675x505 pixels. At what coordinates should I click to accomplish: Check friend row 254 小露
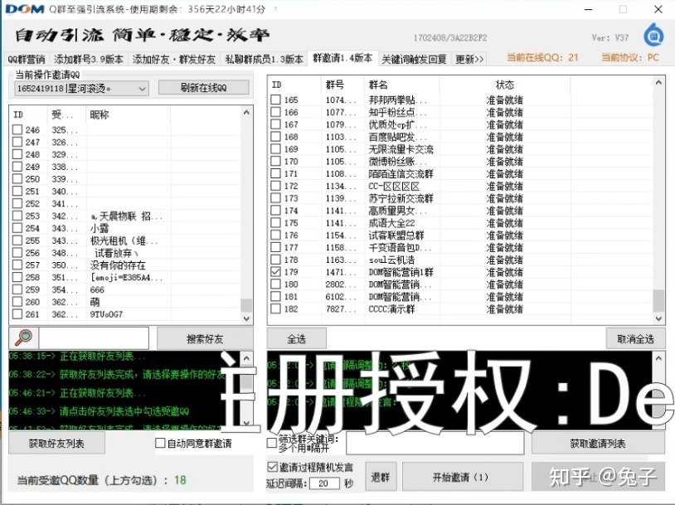tap(17, 228)
